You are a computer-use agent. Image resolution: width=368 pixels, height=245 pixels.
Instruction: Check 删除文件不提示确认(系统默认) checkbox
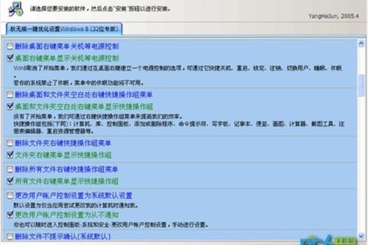pos(10,236)
